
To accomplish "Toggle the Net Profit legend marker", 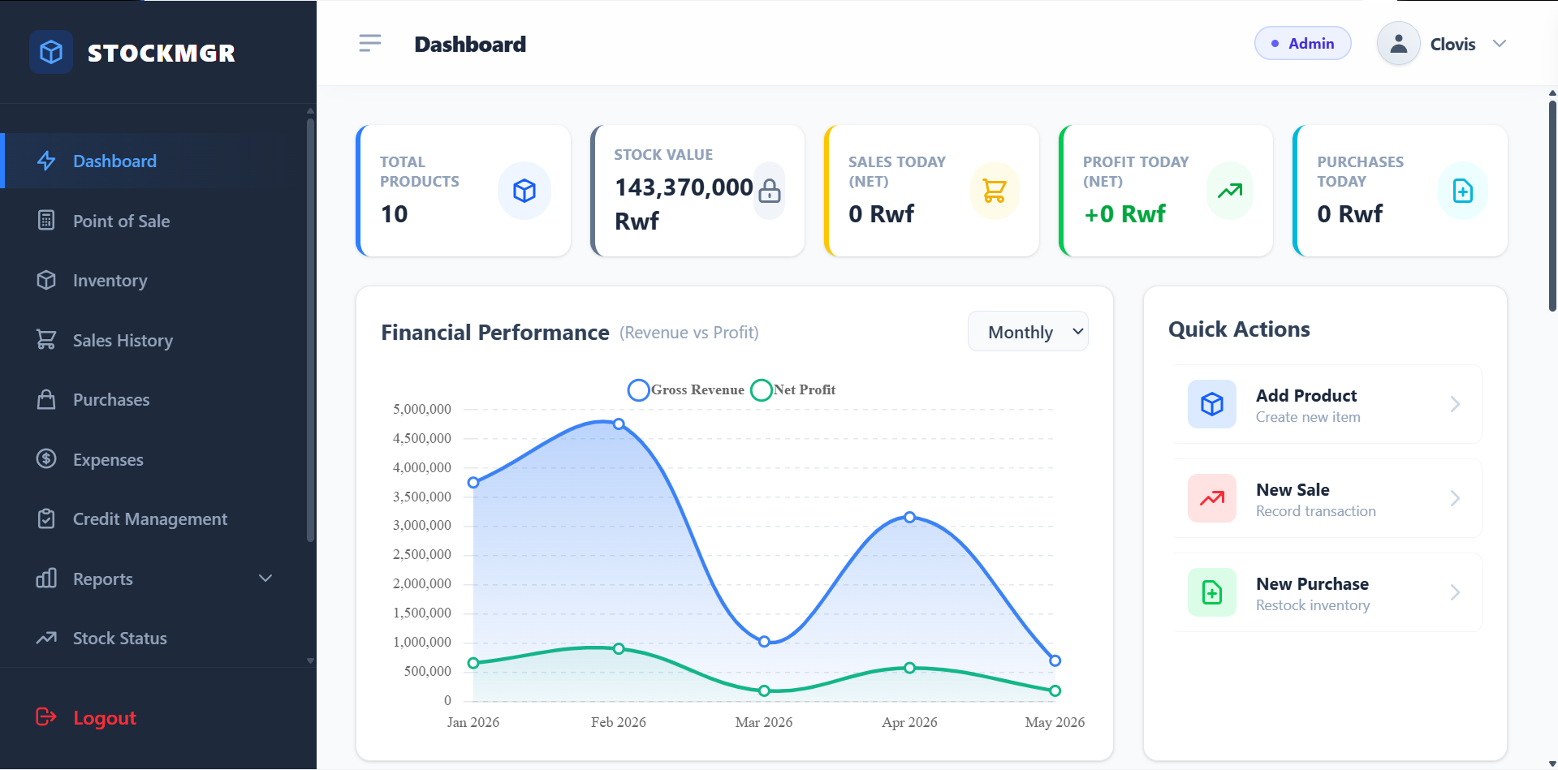I will [x=762, y=390].
